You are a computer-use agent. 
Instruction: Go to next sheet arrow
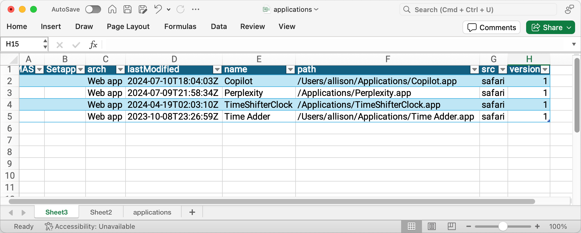tap(24, 212)
